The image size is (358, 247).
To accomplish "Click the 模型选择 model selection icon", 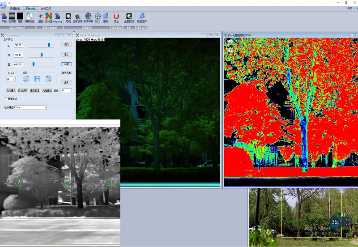I will (x=142, y=17).
